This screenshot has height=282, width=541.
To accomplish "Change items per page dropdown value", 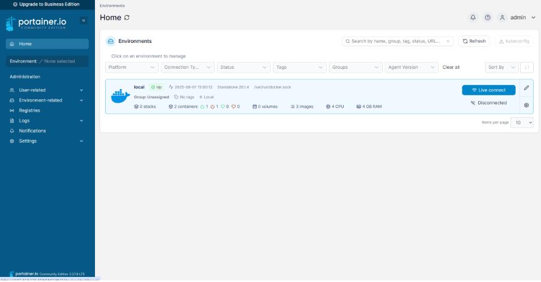I will pos(522,122).
